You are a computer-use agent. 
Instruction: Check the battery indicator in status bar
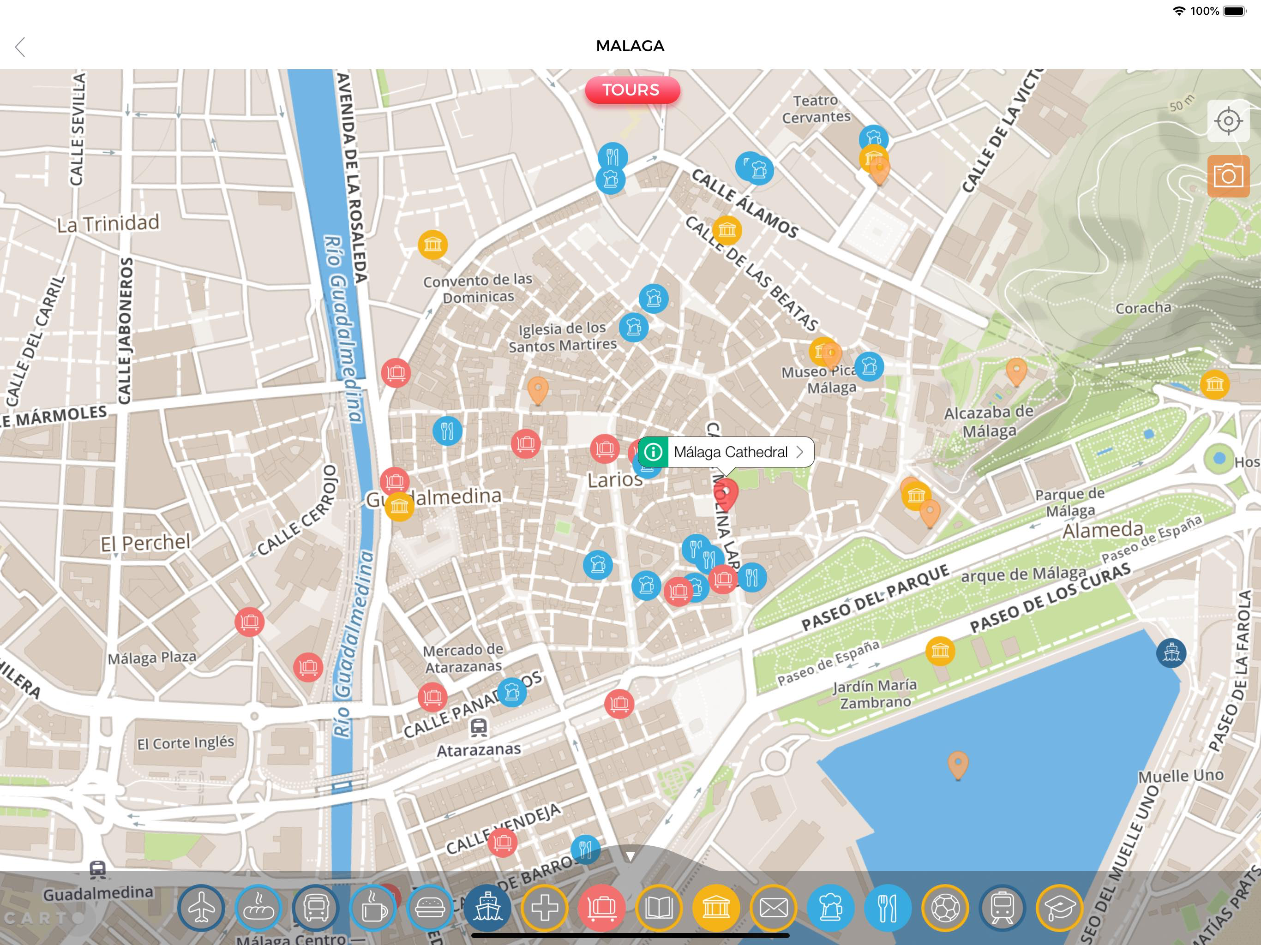[1235, 11]
